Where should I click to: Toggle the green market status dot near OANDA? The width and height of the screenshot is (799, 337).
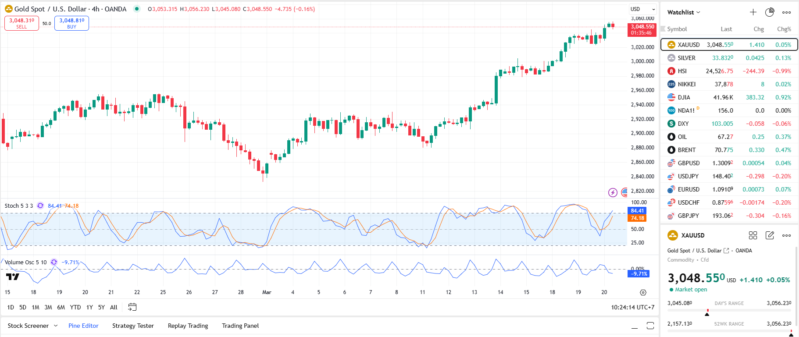(x=137, y=9)
